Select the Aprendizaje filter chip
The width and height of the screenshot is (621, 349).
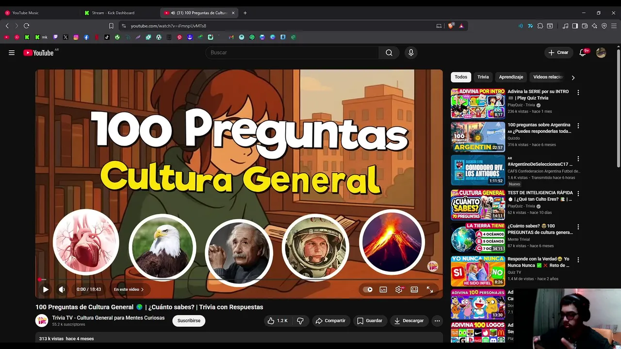pos(511,77)
